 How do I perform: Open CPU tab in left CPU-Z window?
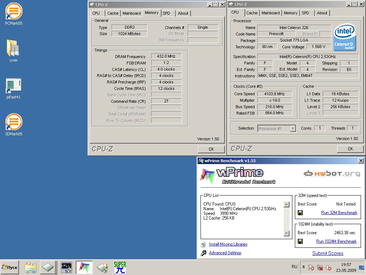[x=96, y=13]
